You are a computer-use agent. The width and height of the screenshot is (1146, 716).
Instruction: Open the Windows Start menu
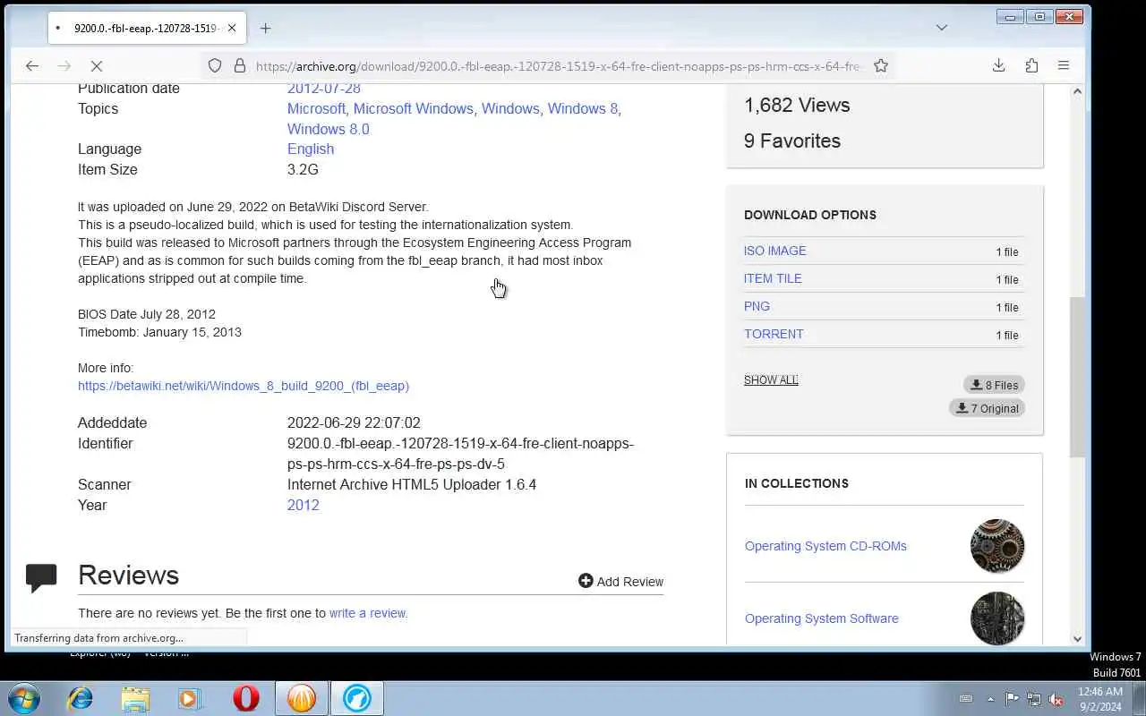pos(24,698)
